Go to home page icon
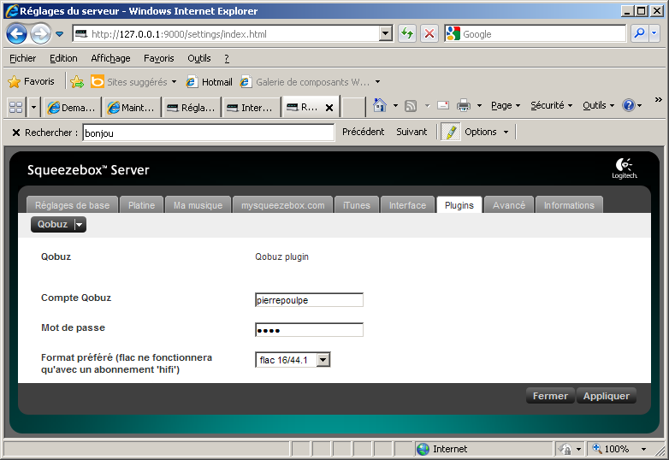This screenshot has width=669, height=460. [379, 105]
